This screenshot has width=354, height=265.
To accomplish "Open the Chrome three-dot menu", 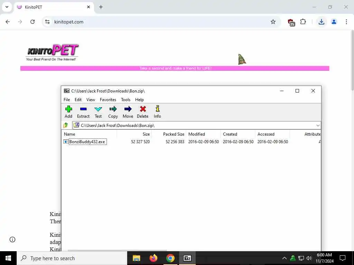I will 346,22.
